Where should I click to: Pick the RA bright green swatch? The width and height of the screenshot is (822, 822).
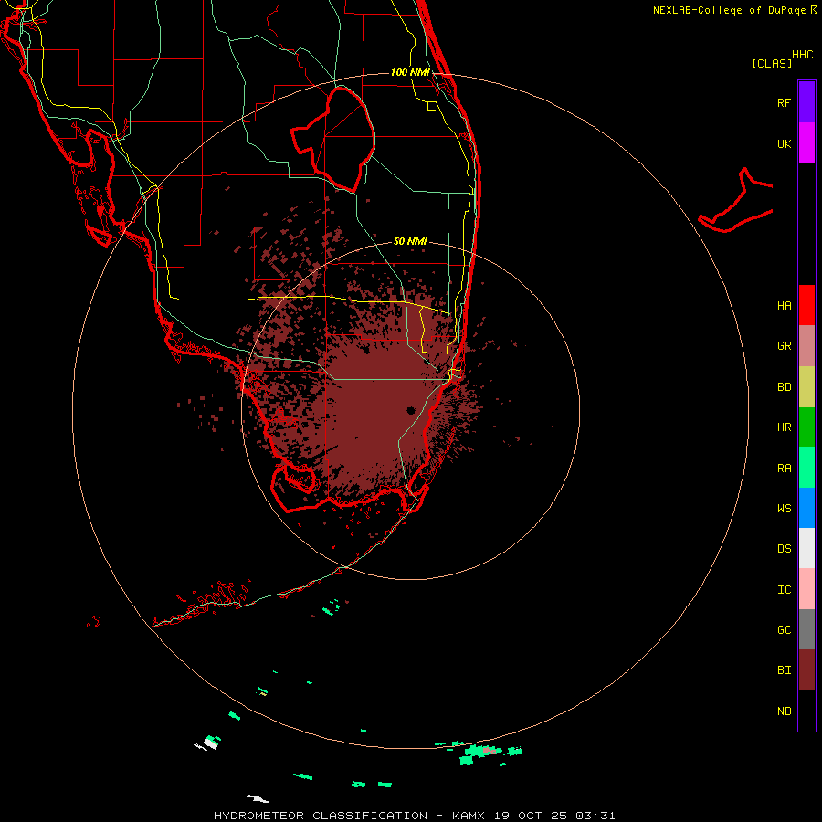806,468
